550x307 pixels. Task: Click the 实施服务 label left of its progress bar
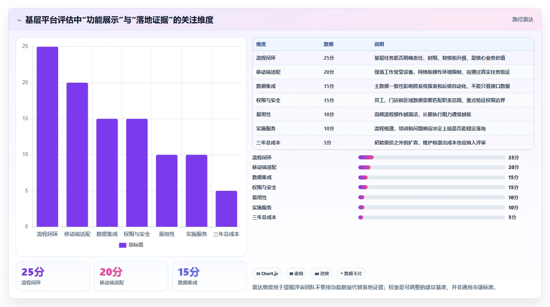[x=262, y=207]
